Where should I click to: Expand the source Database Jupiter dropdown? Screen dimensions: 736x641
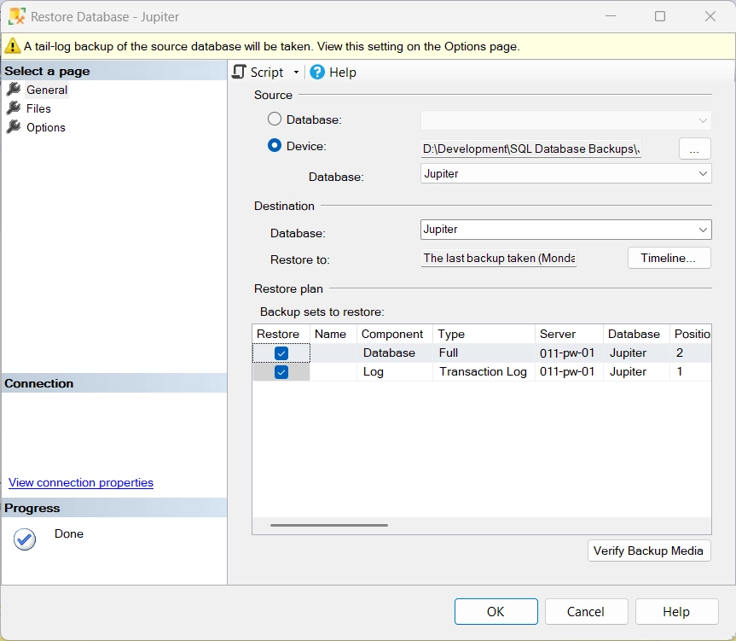click(703, 173)
